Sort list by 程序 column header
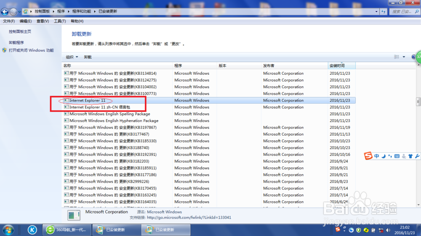Viewport: 421px width, 236px height. pyautogui.click(x=195, y=66)
